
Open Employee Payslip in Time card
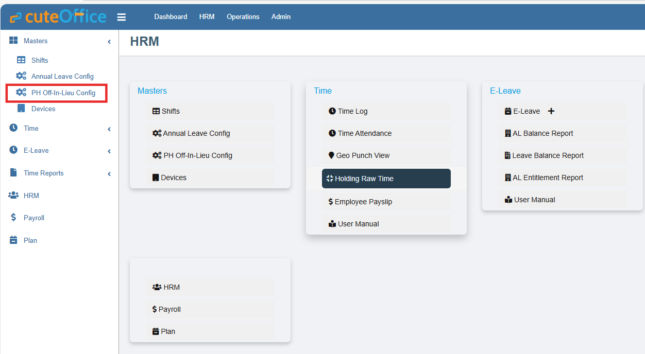point(363,202)
